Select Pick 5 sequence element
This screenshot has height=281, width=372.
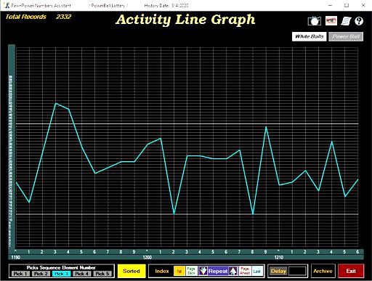[x=102, y=274]
